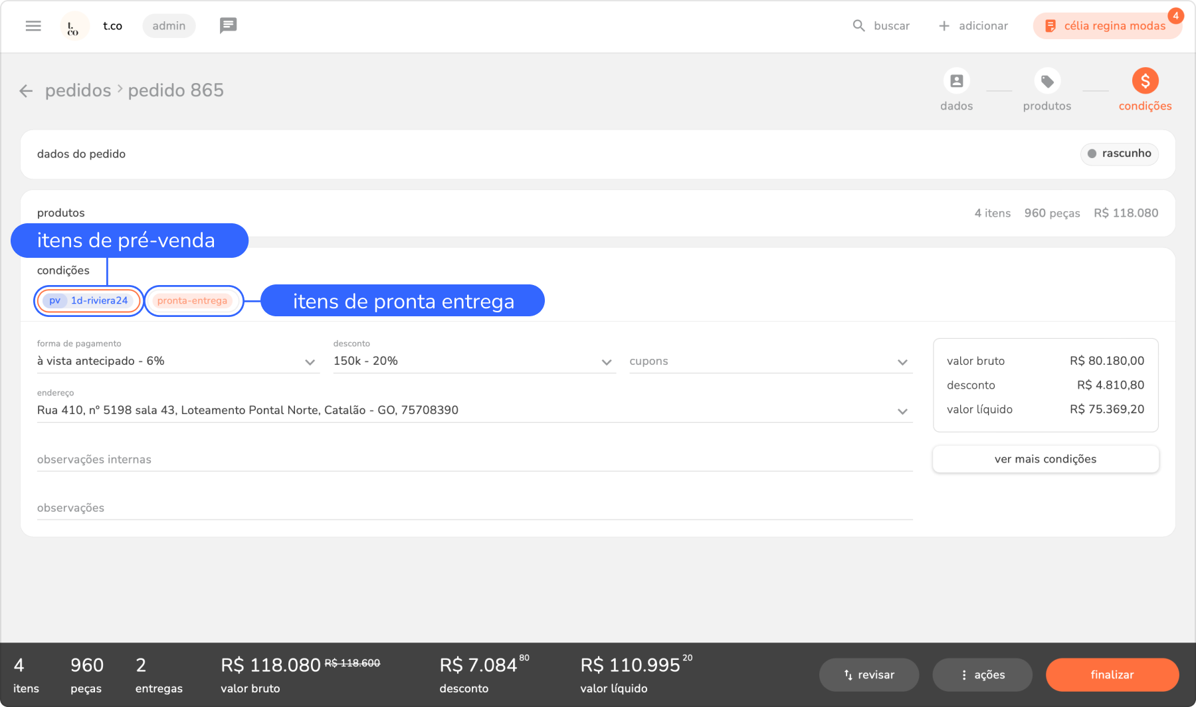Image resolution: width=1196 pixels, height=707 pixels.
Task: Open the chat messages icon
Action: pyautogui.click(x=228, y=26)
